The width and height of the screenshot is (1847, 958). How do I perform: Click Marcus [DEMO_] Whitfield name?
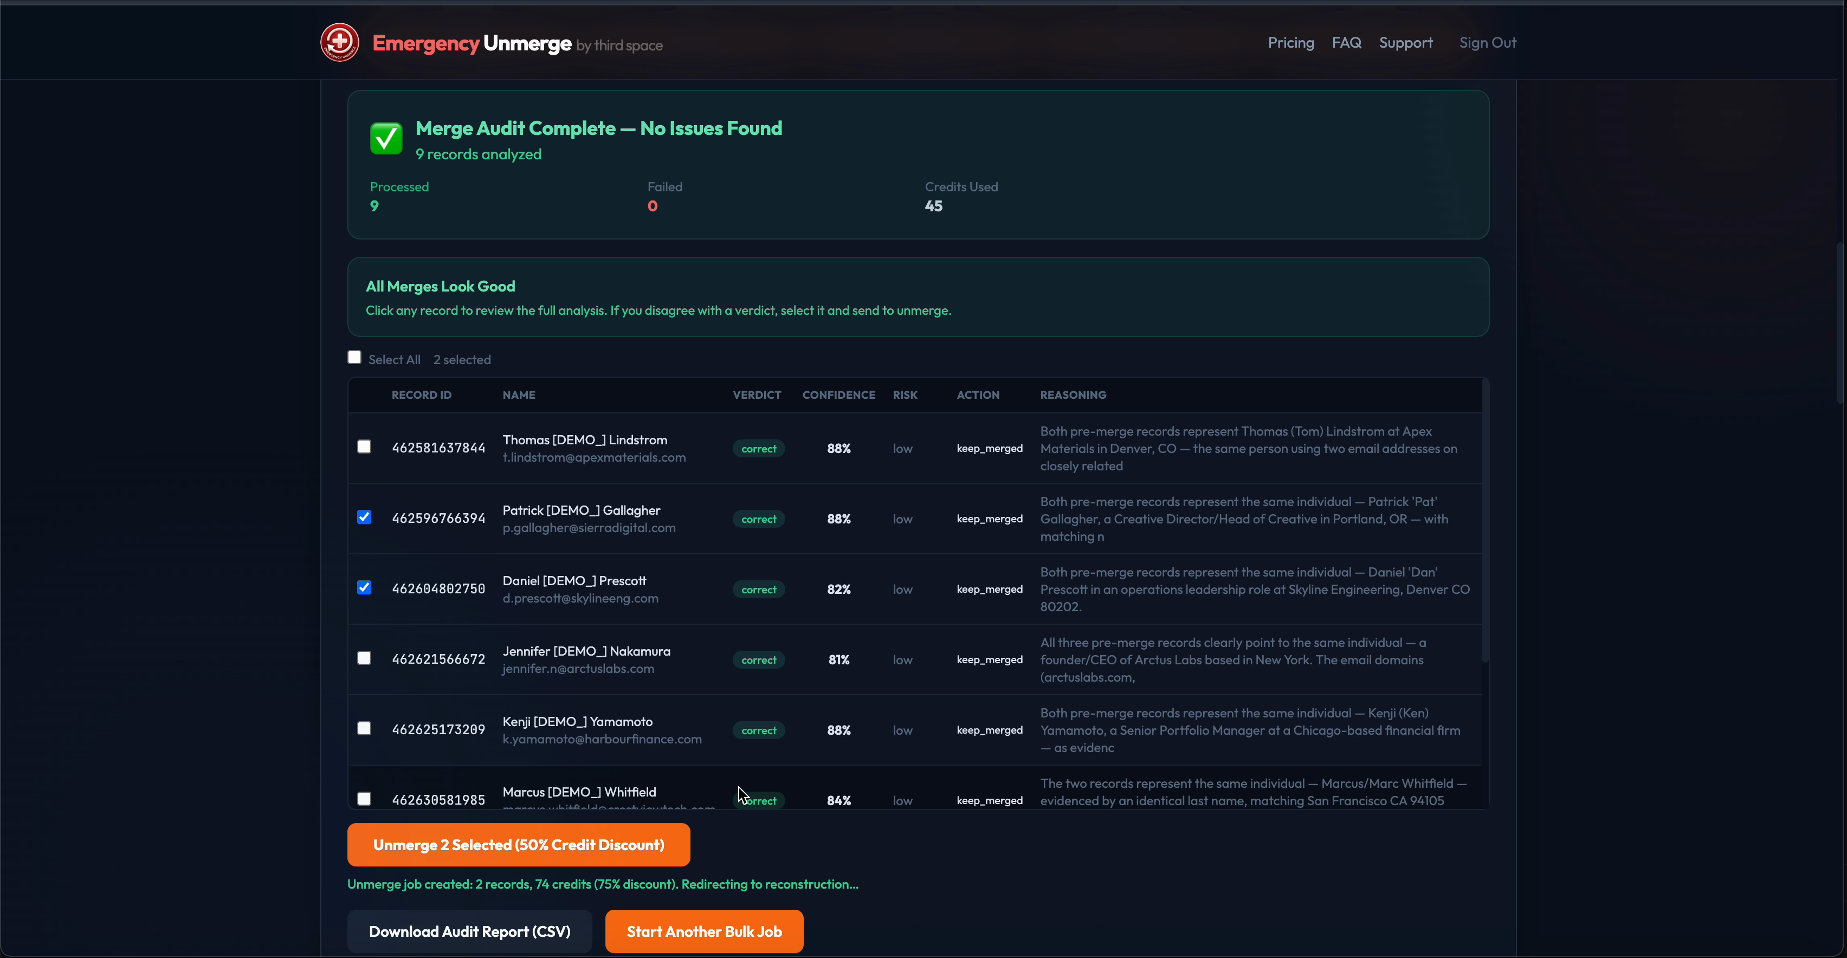tap(579, 792)
